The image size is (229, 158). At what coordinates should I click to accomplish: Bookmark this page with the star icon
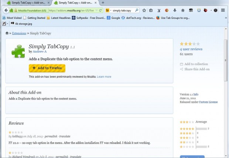[x=144, y=10]
